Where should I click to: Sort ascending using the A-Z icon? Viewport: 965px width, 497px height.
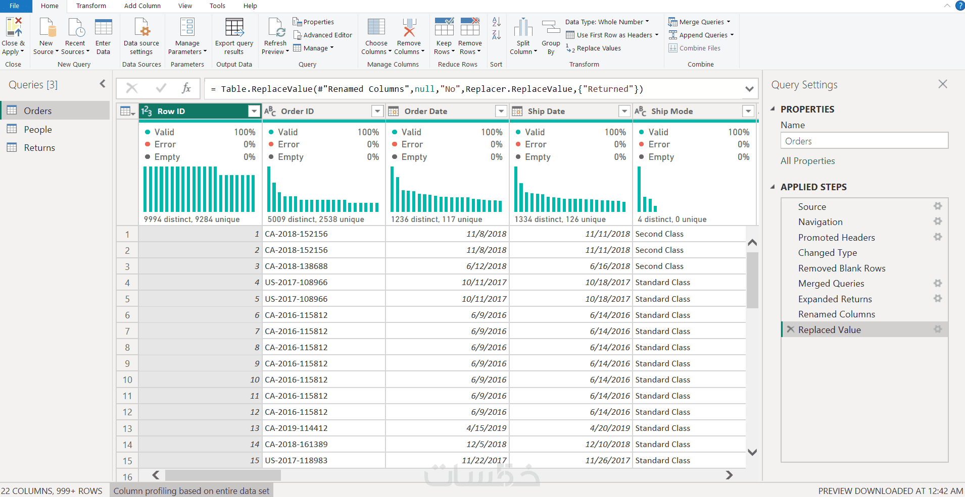pyautogui.click(x=497, y=22)
